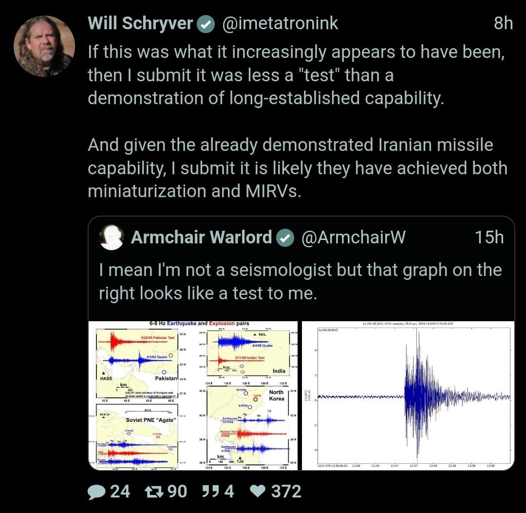Click the 8h timestamp on the post

click(503, 23)
